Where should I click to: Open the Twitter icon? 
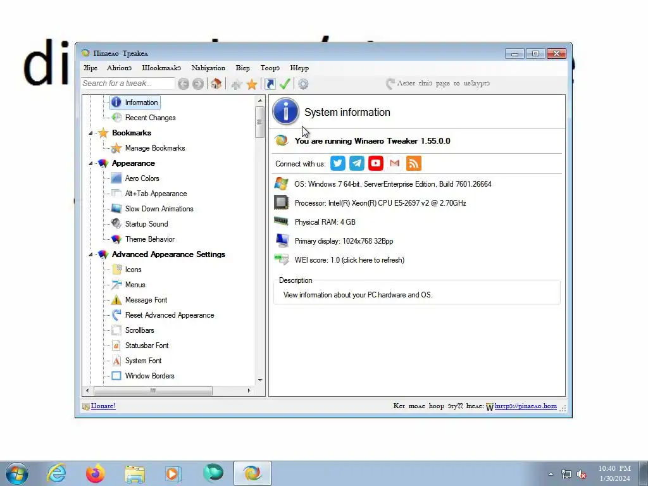coord(338,163)
